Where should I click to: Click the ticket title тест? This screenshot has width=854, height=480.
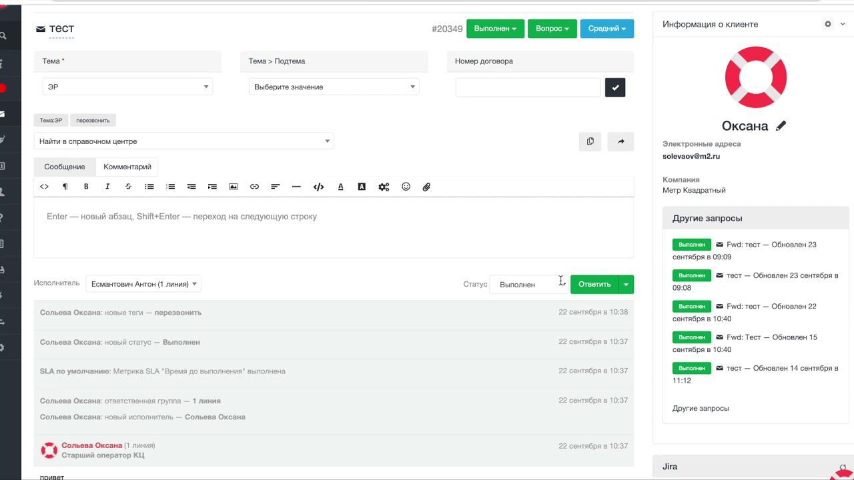pos(61,29)
